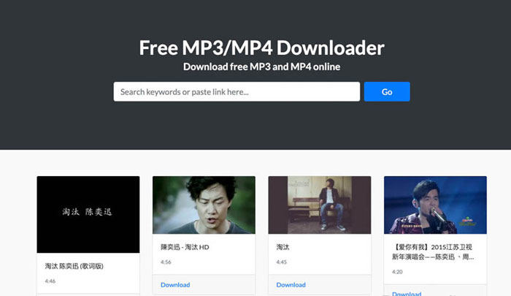Select the title 陳奕迅 - 淘汰 HD
This screenshot has height=296, width=511.
tap(185, 247)
